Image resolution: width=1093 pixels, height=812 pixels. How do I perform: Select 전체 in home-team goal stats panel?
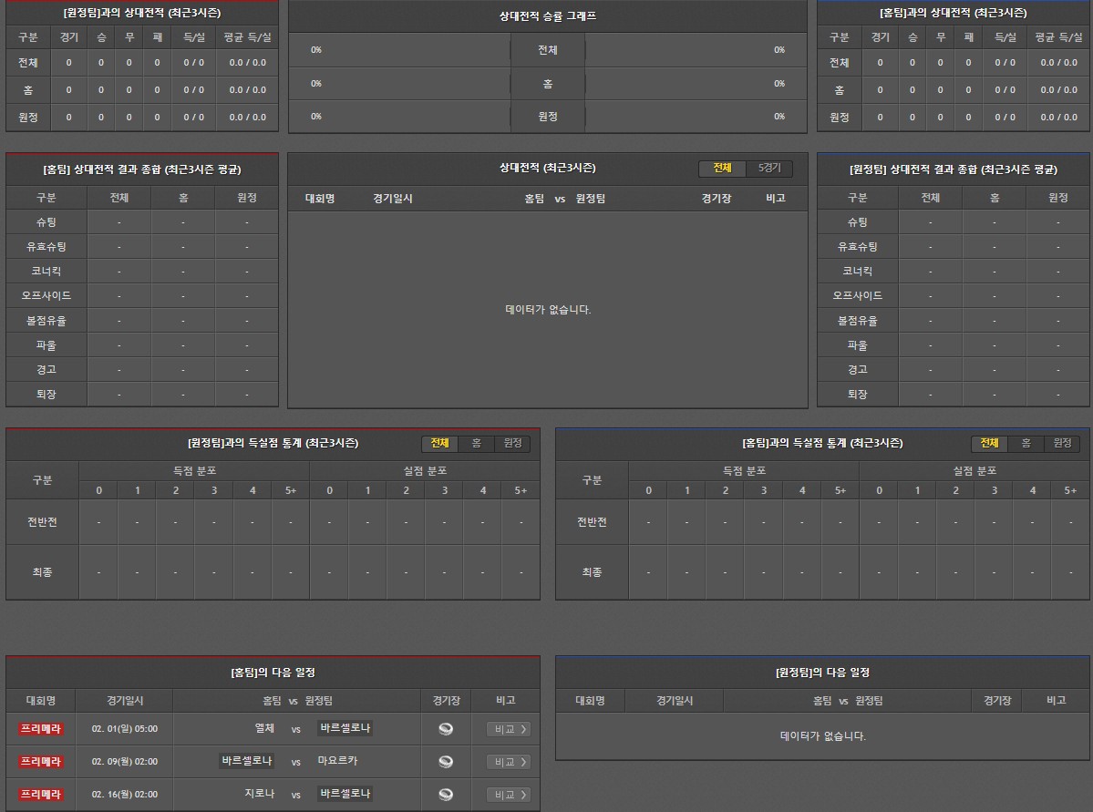click(x=989, y=444)
